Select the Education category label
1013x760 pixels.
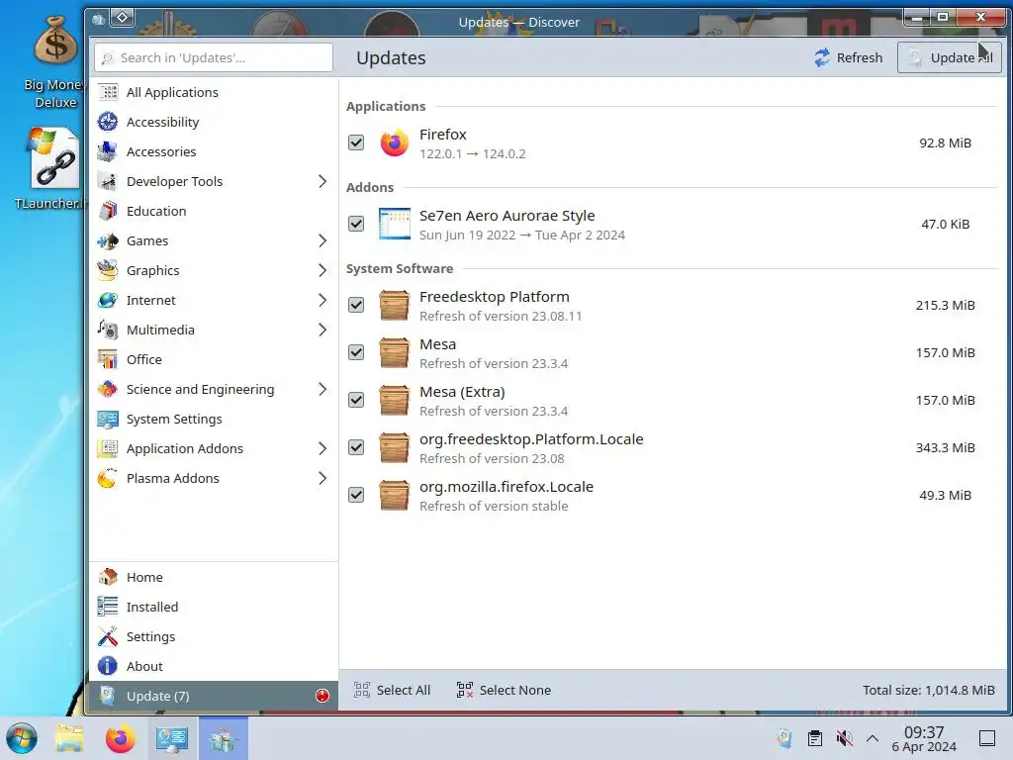156,211
